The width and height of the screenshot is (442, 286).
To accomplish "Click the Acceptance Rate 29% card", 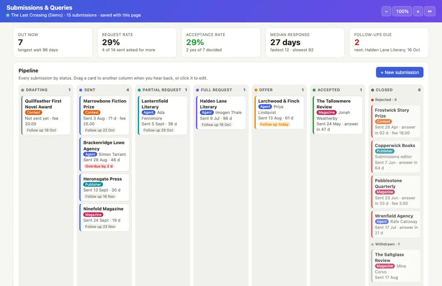I will [x=221, y=42].
